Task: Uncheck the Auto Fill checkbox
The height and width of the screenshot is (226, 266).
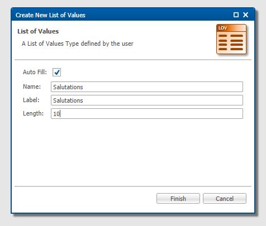Action: pyautogui.click(x=56, y=72)
